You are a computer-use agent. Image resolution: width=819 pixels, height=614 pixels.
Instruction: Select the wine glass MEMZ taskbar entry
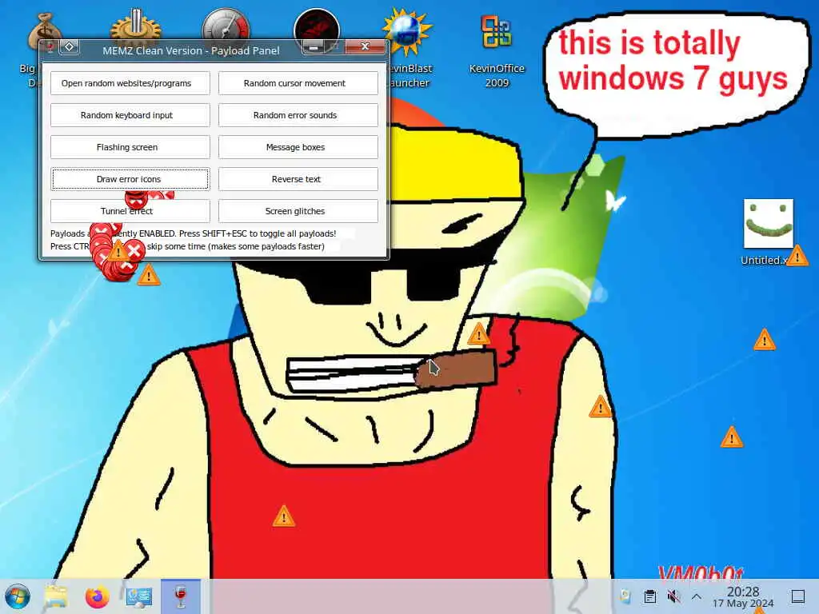181,596
